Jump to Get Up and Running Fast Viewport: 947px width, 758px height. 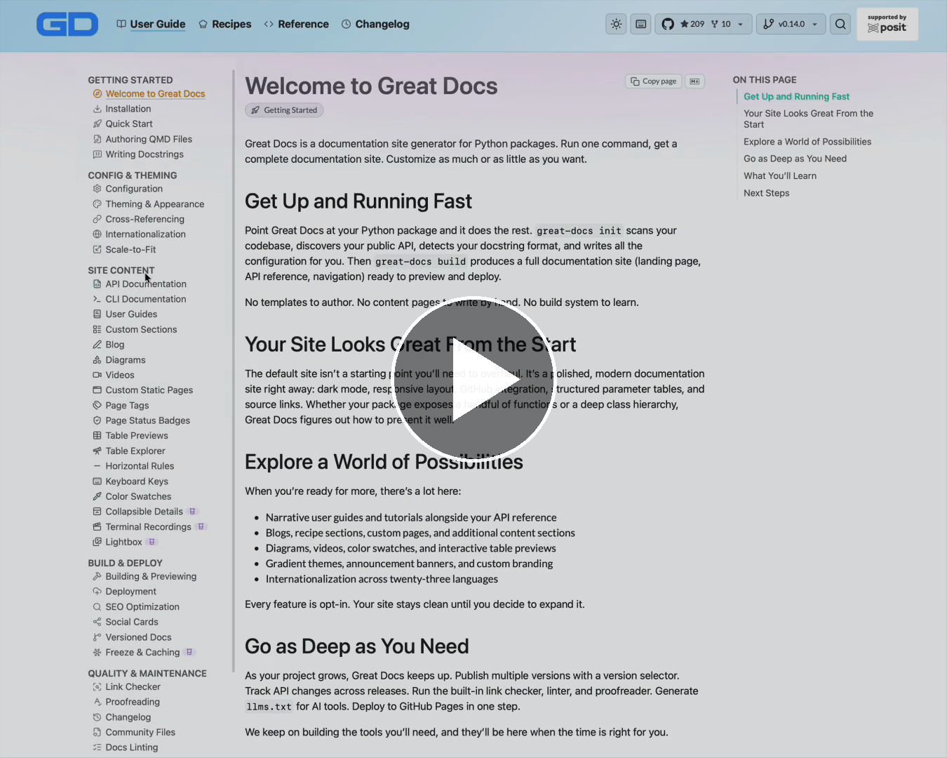coord(796,97)
